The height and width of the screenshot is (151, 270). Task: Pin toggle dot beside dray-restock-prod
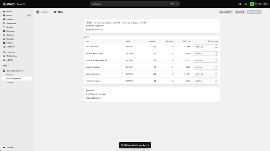(x=30, y=71)
